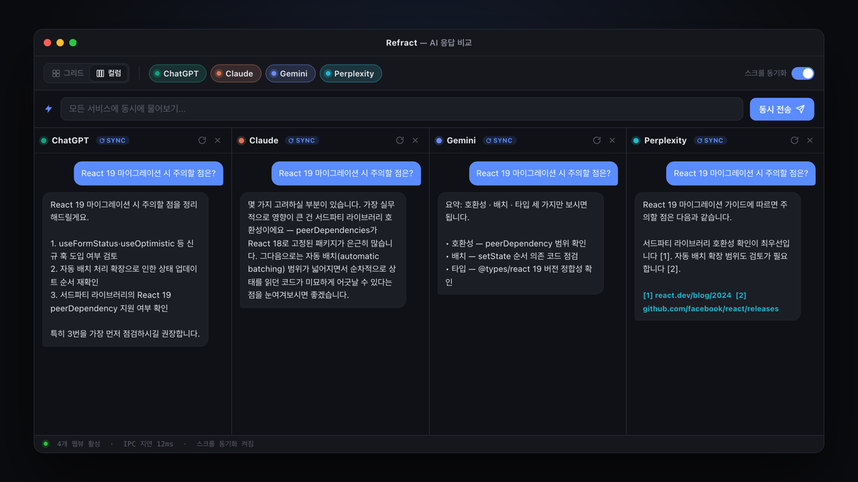Click the green status dot in the status bar
The height and width of the screenshot is (482, 858).
(46, 444)
